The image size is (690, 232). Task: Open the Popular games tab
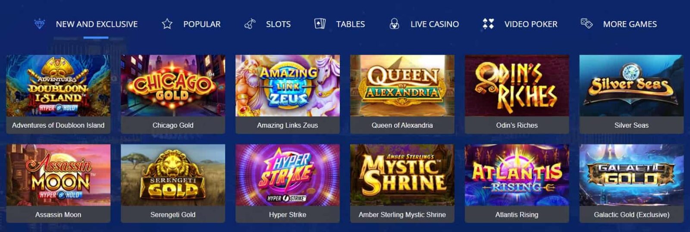coord(202,24)
